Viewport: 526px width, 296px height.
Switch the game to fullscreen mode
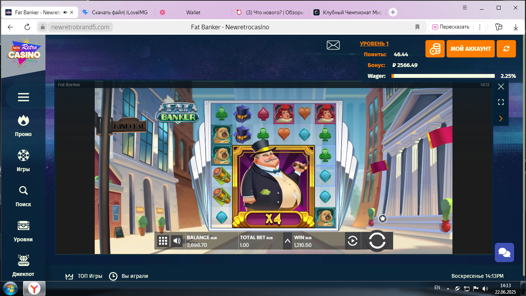pos(501,102)
